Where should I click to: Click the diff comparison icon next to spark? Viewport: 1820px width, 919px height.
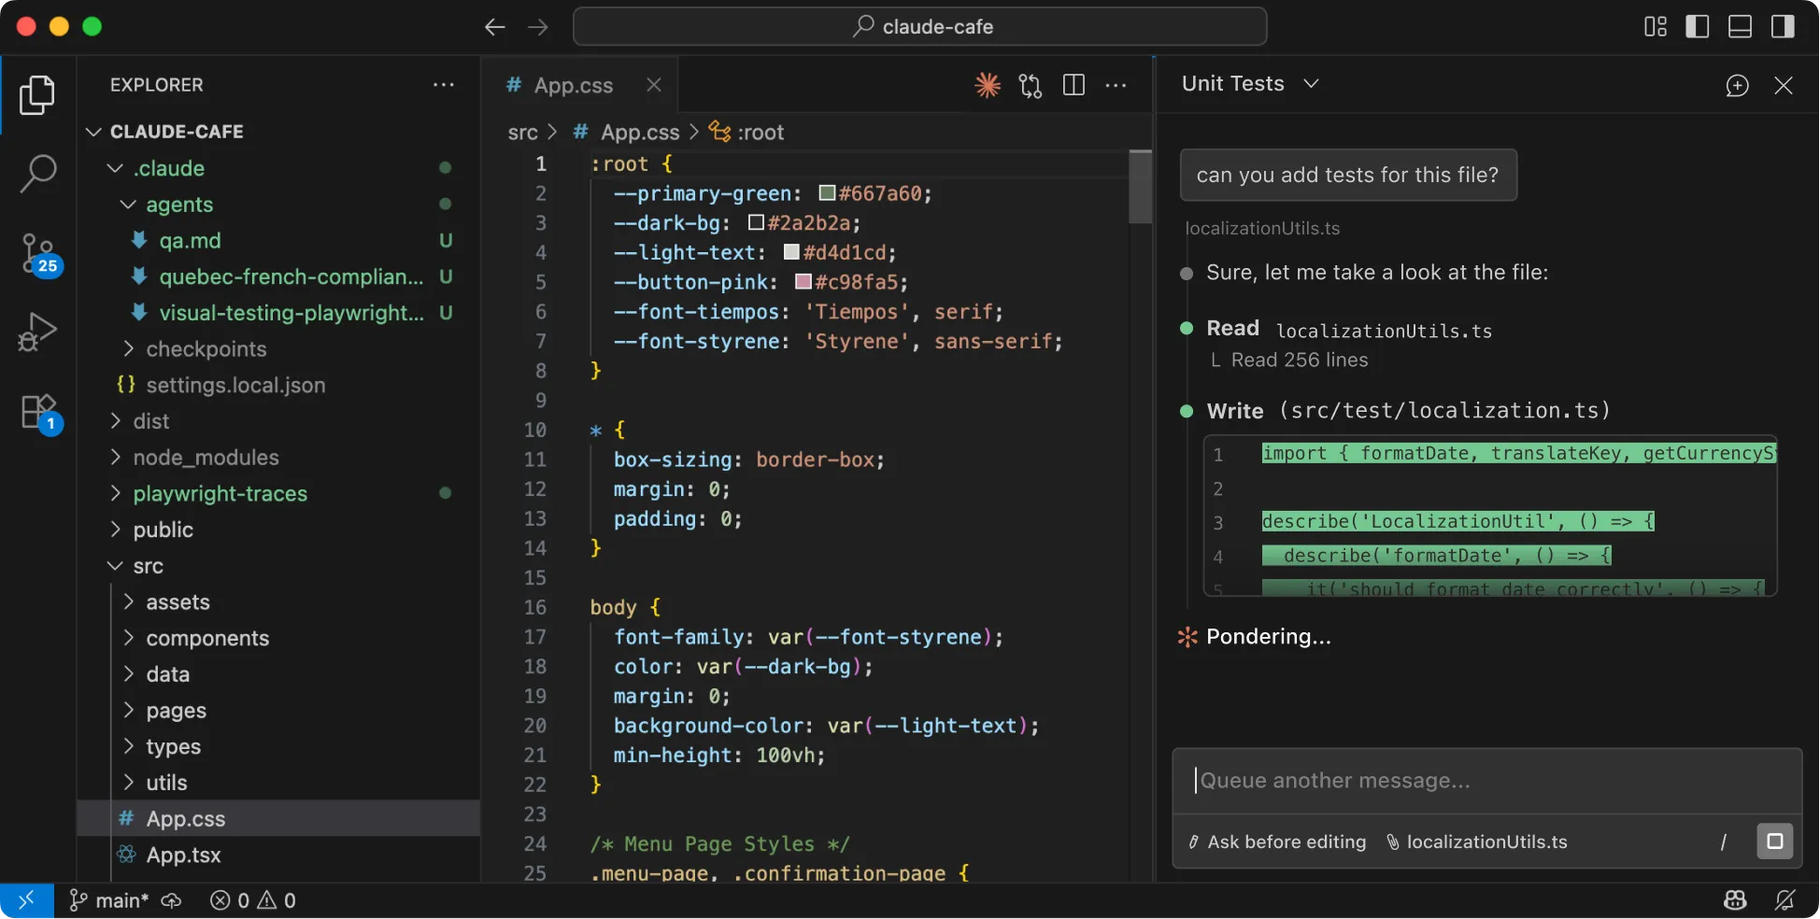pos(1030,85)
